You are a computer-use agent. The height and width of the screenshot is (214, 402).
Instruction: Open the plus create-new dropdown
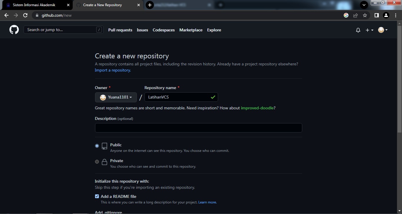(369, 30)
